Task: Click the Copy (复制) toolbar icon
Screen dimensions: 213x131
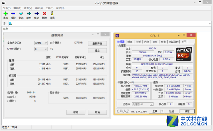Action: (x=29, y=14)
